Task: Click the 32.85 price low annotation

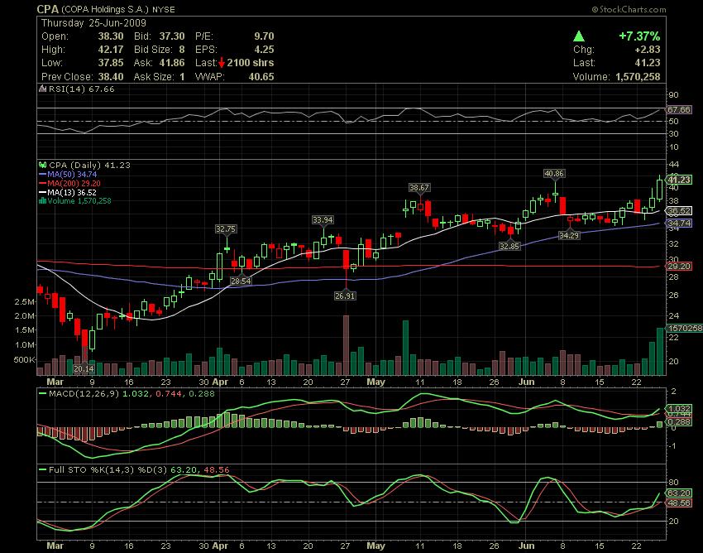Action: (x=509, y=246)
